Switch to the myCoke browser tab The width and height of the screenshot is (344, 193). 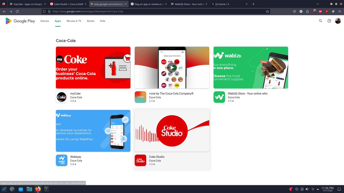click(27, 4)
